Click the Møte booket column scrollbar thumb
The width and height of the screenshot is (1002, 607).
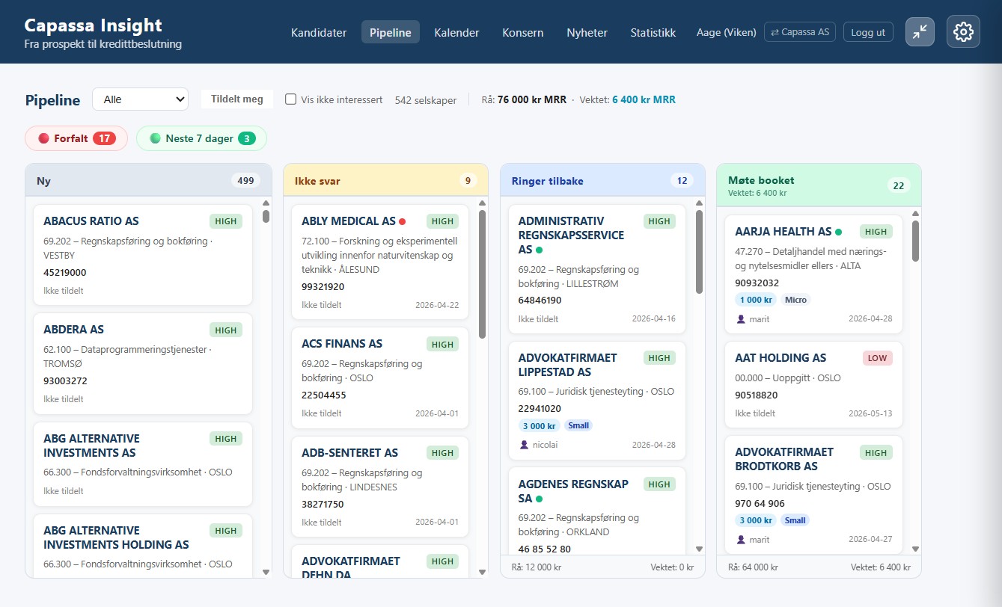(915, 241)
